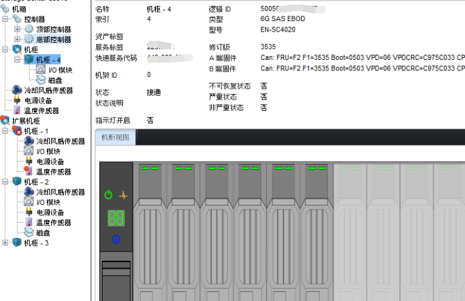465x301 pixels.
Task: Click the 扩展机柜 shield icon
Action: pos(5,121)
